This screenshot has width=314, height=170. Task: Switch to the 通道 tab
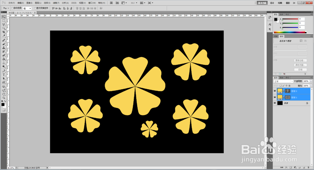coord(282,77)
